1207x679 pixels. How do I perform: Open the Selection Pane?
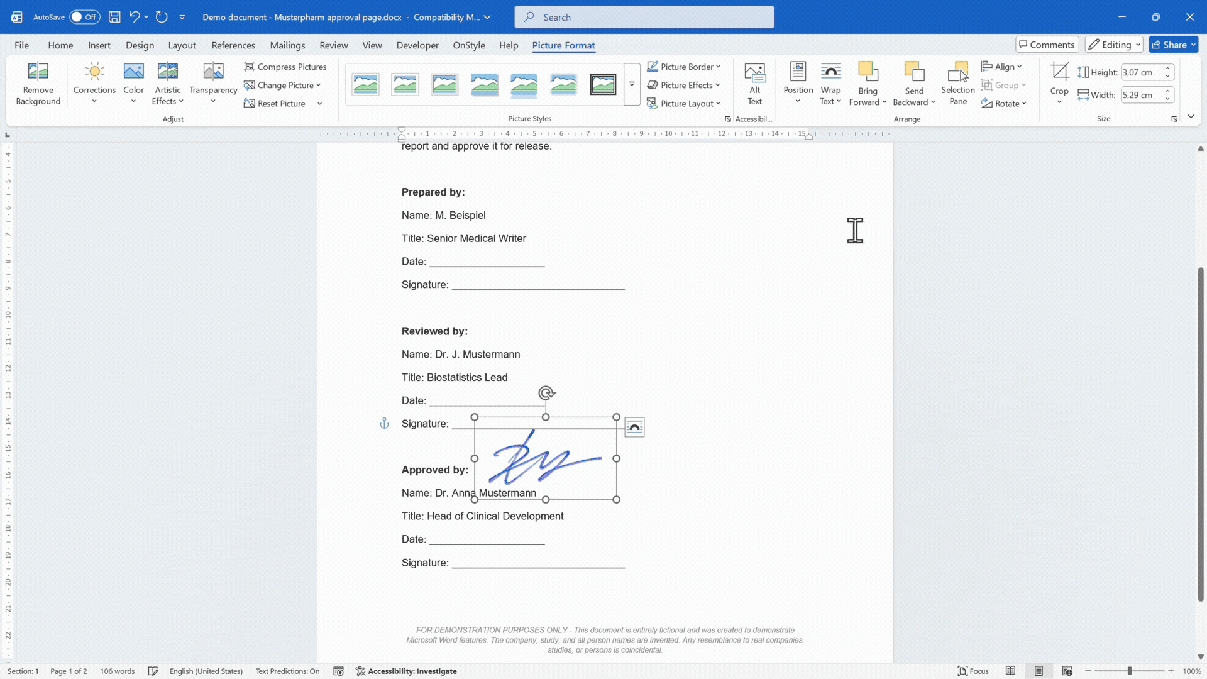[x=957, y=84]
